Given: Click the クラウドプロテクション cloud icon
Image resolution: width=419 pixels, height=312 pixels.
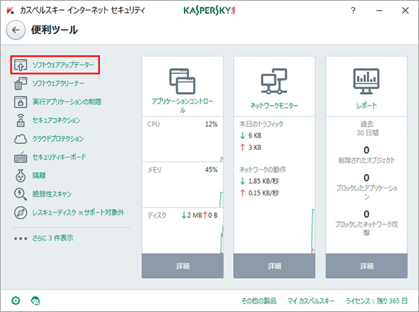Looking at the screenshot, I should pyautogui.click(x=20, y=139).
